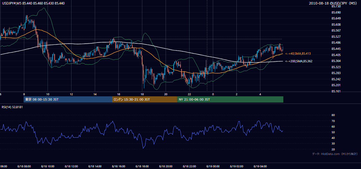Click price axis value 85.690

tap(336, 12)
